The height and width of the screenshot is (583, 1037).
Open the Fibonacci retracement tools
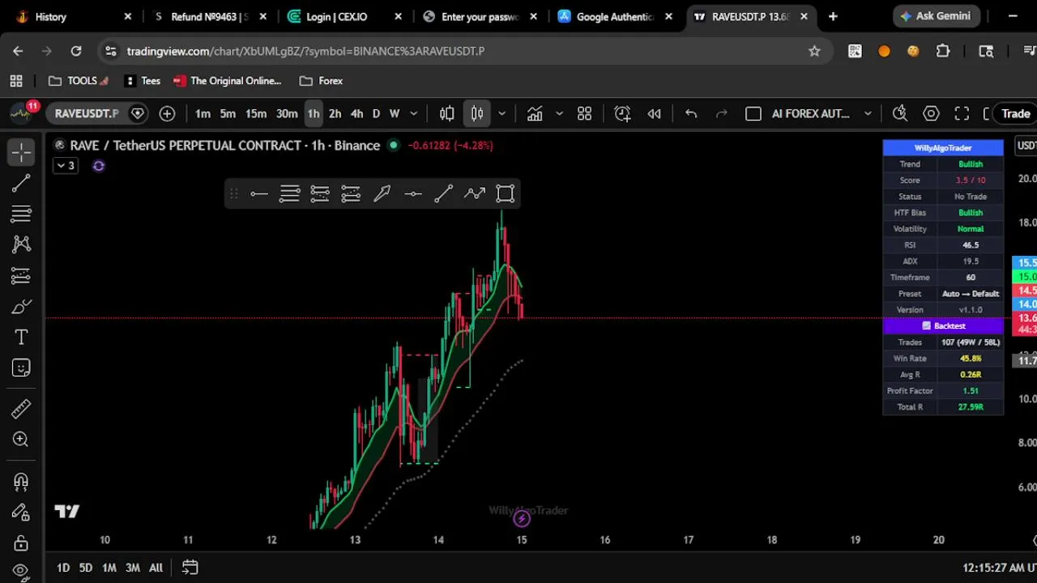click(x=21, y=215)
